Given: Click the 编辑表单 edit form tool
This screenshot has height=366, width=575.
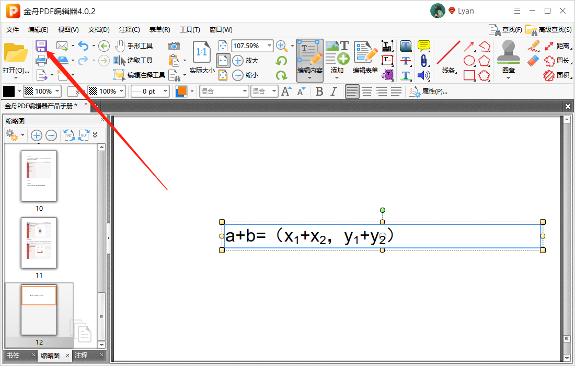Looking at the screenshot, I should point(365,58).
